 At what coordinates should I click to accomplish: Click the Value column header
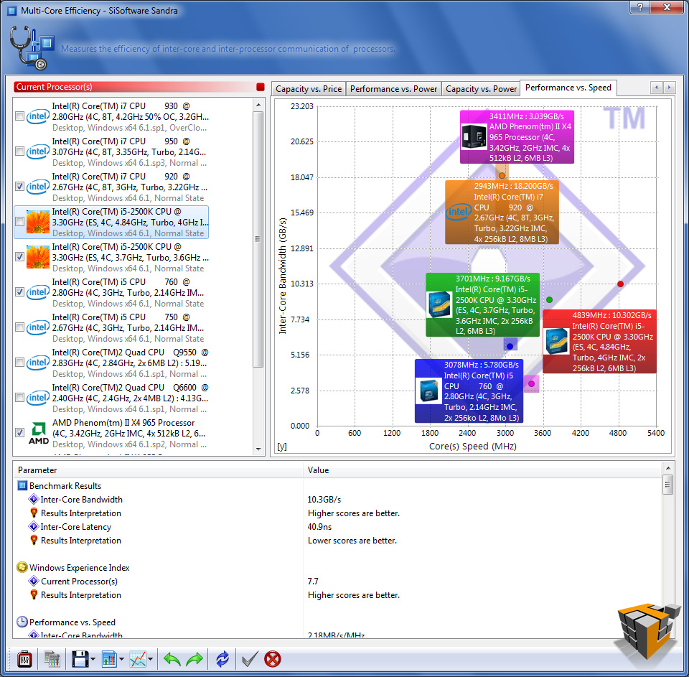(482, 470)
